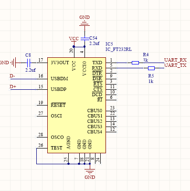Select the IC_FT232RL component comment
The width and height of the screenshot is (190, 191).
click(119, 49)
